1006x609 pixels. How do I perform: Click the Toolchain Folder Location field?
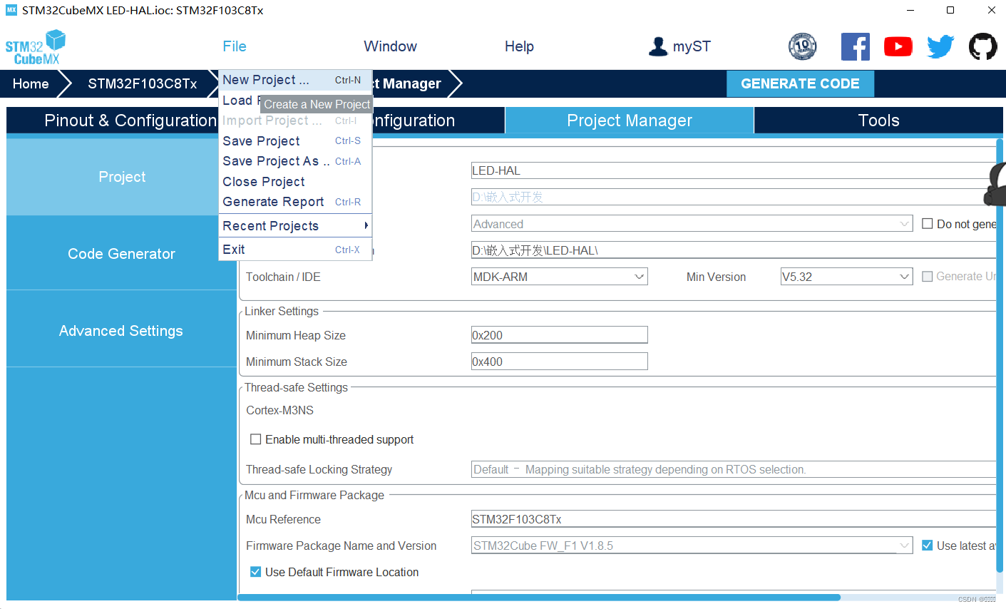(733, 250)
